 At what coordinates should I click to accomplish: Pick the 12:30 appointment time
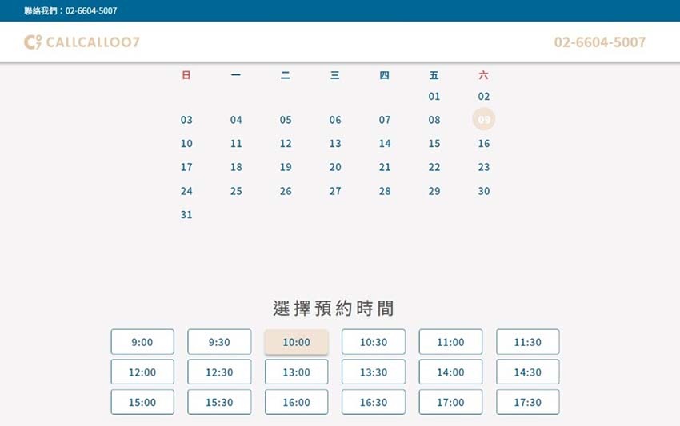pyautogui.click(x=219, y=372)
